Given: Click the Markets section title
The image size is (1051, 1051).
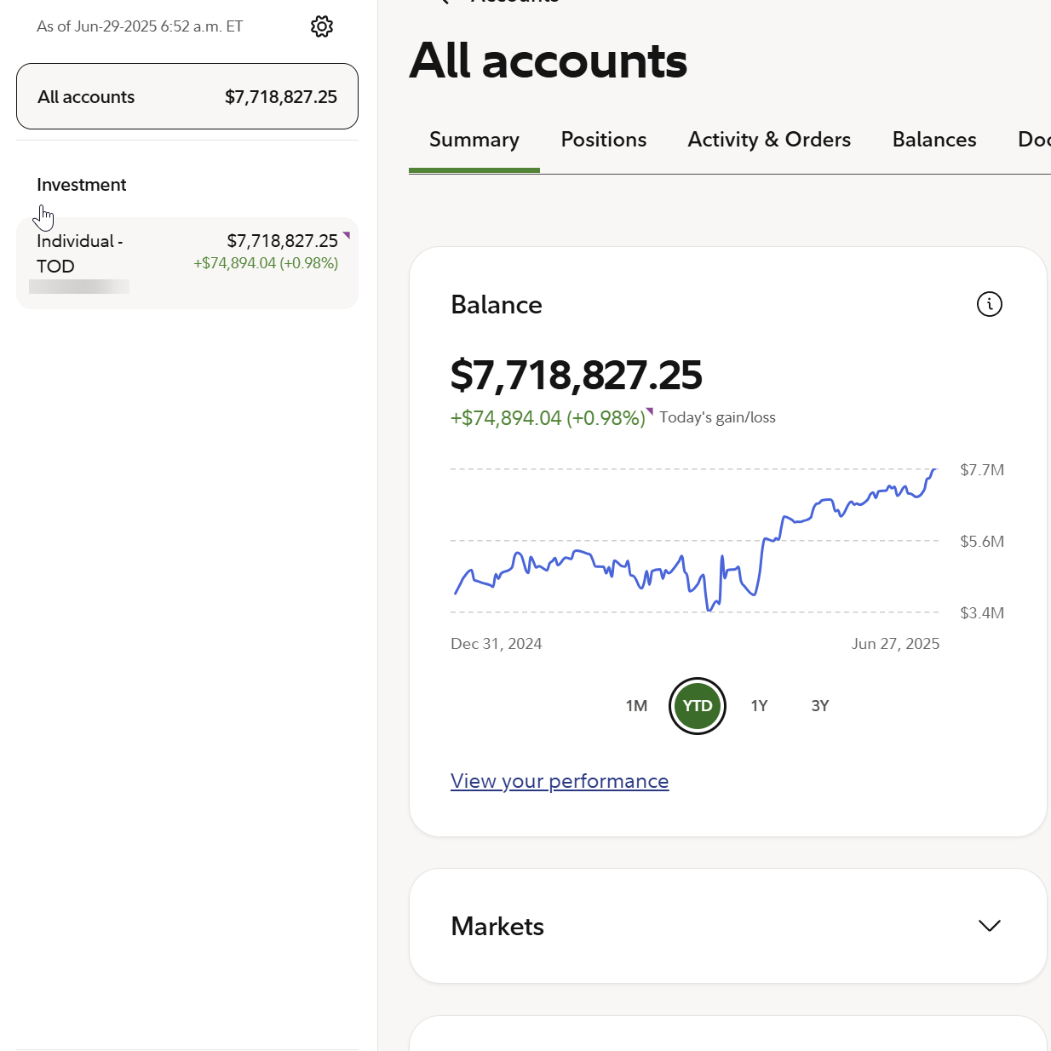Looking at the screenshot, I should (x=497, y=926).
